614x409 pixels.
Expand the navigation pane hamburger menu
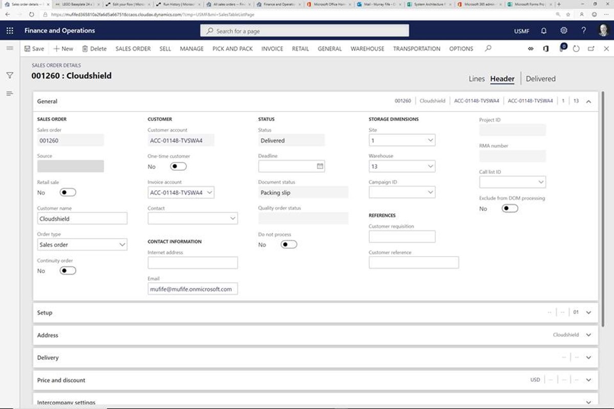pos(10,48)
